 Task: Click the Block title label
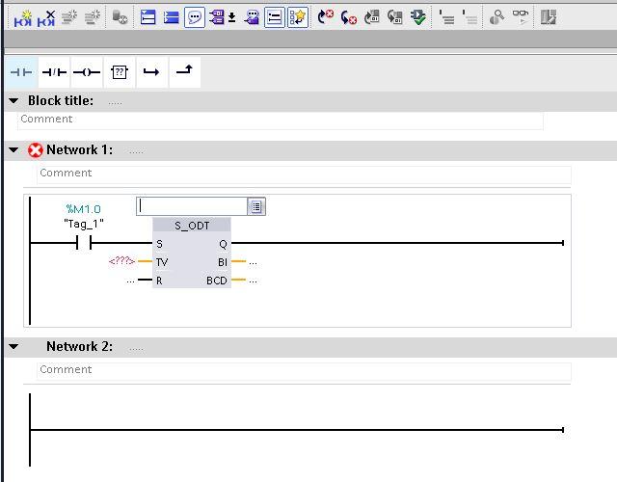pos(61,100)
